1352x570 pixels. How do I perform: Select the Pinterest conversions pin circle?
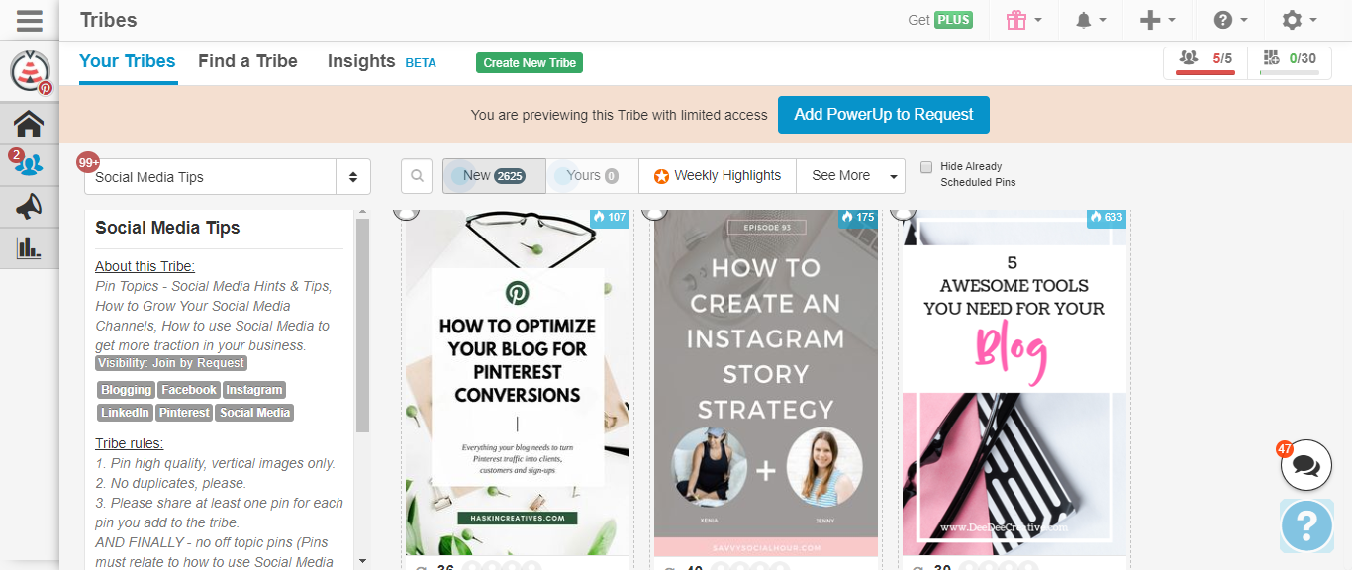(x=405, y=211)
